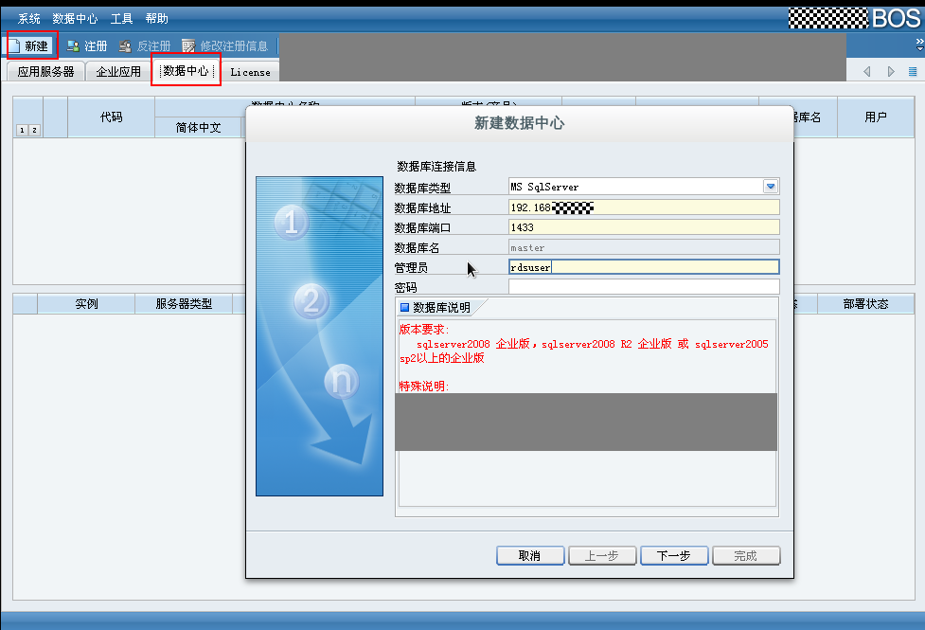Click the 取消 button
925x630 pixels.
pyautogui.click(x=530, y=555)
